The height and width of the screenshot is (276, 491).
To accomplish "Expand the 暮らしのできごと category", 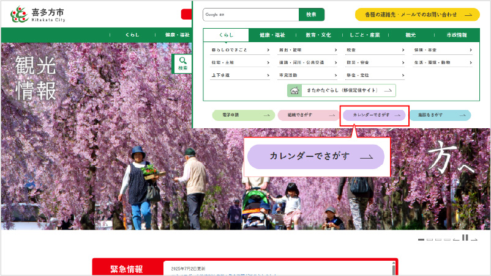I will pos(240,49).
